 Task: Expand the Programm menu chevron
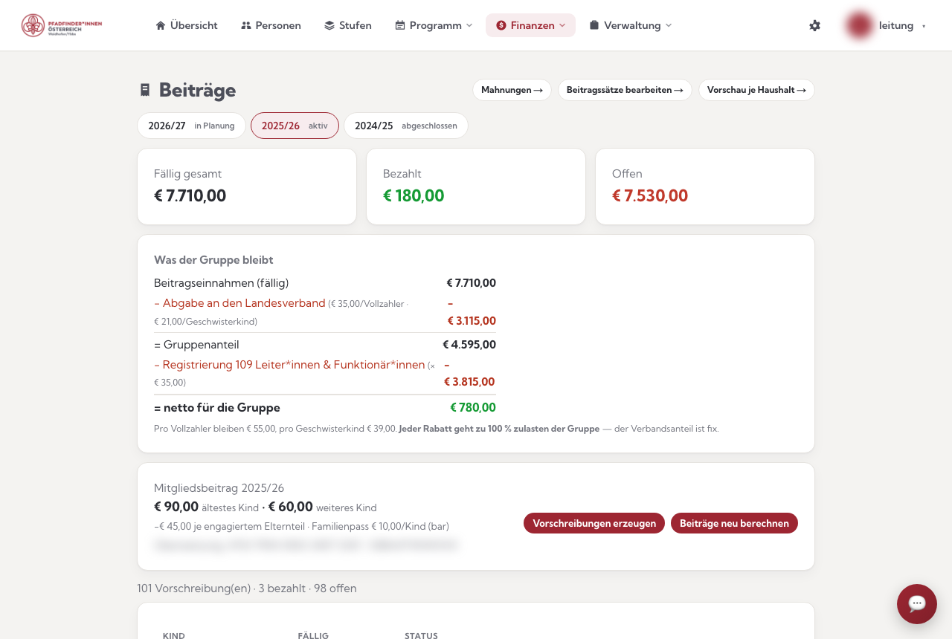tap(469, 25)
